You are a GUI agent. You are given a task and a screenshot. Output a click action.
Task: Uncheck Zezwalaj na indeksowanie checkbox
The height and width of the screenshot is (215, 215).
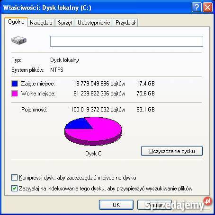click(x=14, y=189)
